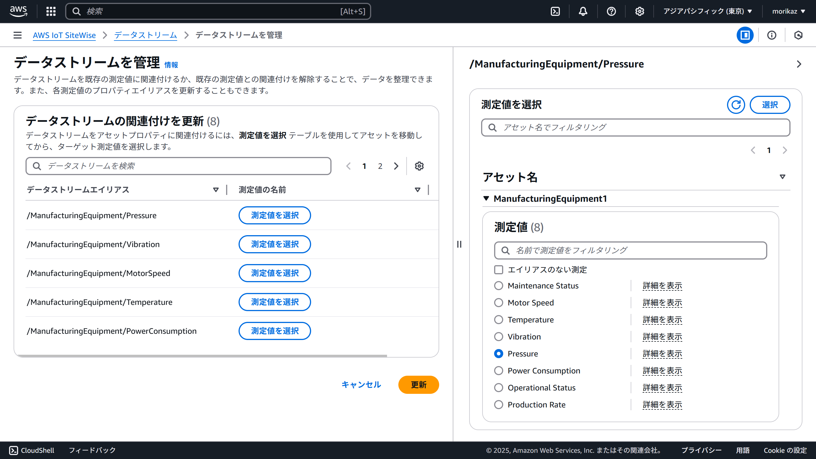Open the services grid menu

coord(51,11)
